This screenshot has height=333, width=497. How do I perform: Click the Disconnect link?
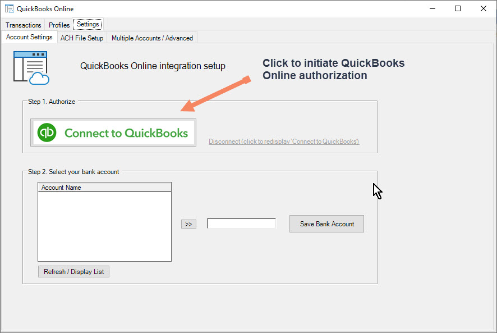tap(284, 142)
